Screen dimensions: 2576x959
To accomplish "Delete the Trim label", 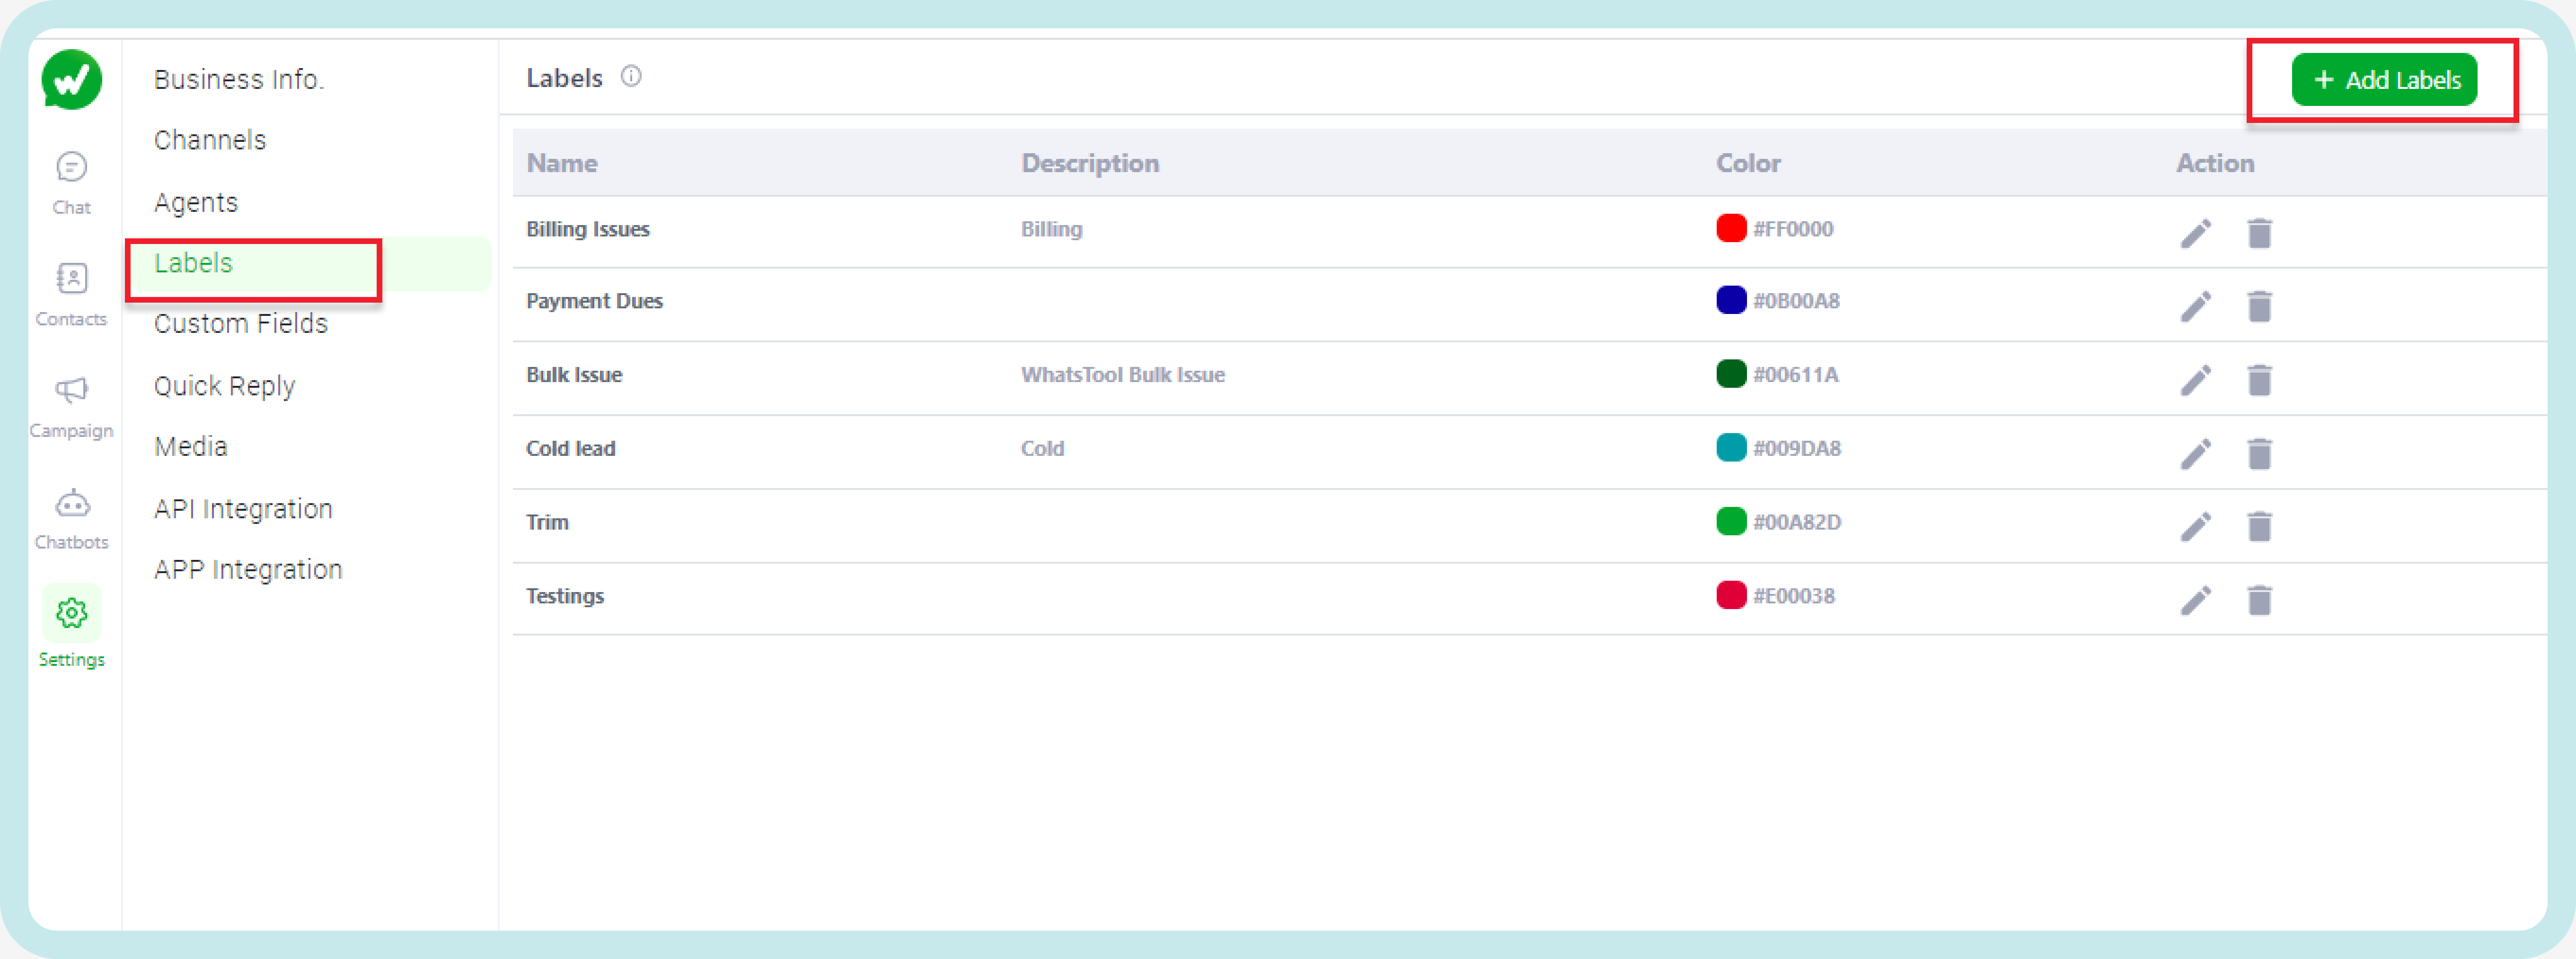I will click(x=2259, y=525).
